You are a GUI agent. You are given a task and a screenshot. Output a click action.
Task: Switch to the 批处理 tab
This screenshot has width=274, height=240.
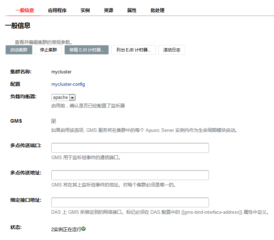[x=157, y=10]
